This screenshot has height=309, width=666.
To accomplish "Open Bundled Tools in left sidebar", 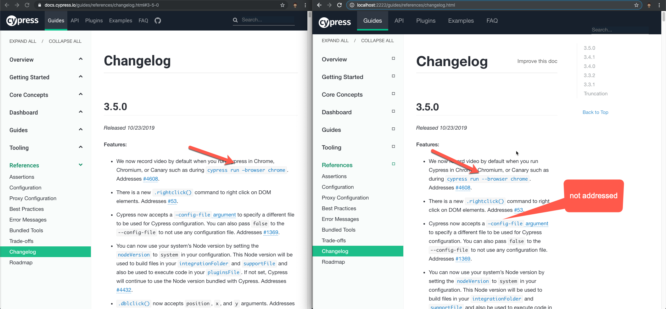I will click(26, 230).
